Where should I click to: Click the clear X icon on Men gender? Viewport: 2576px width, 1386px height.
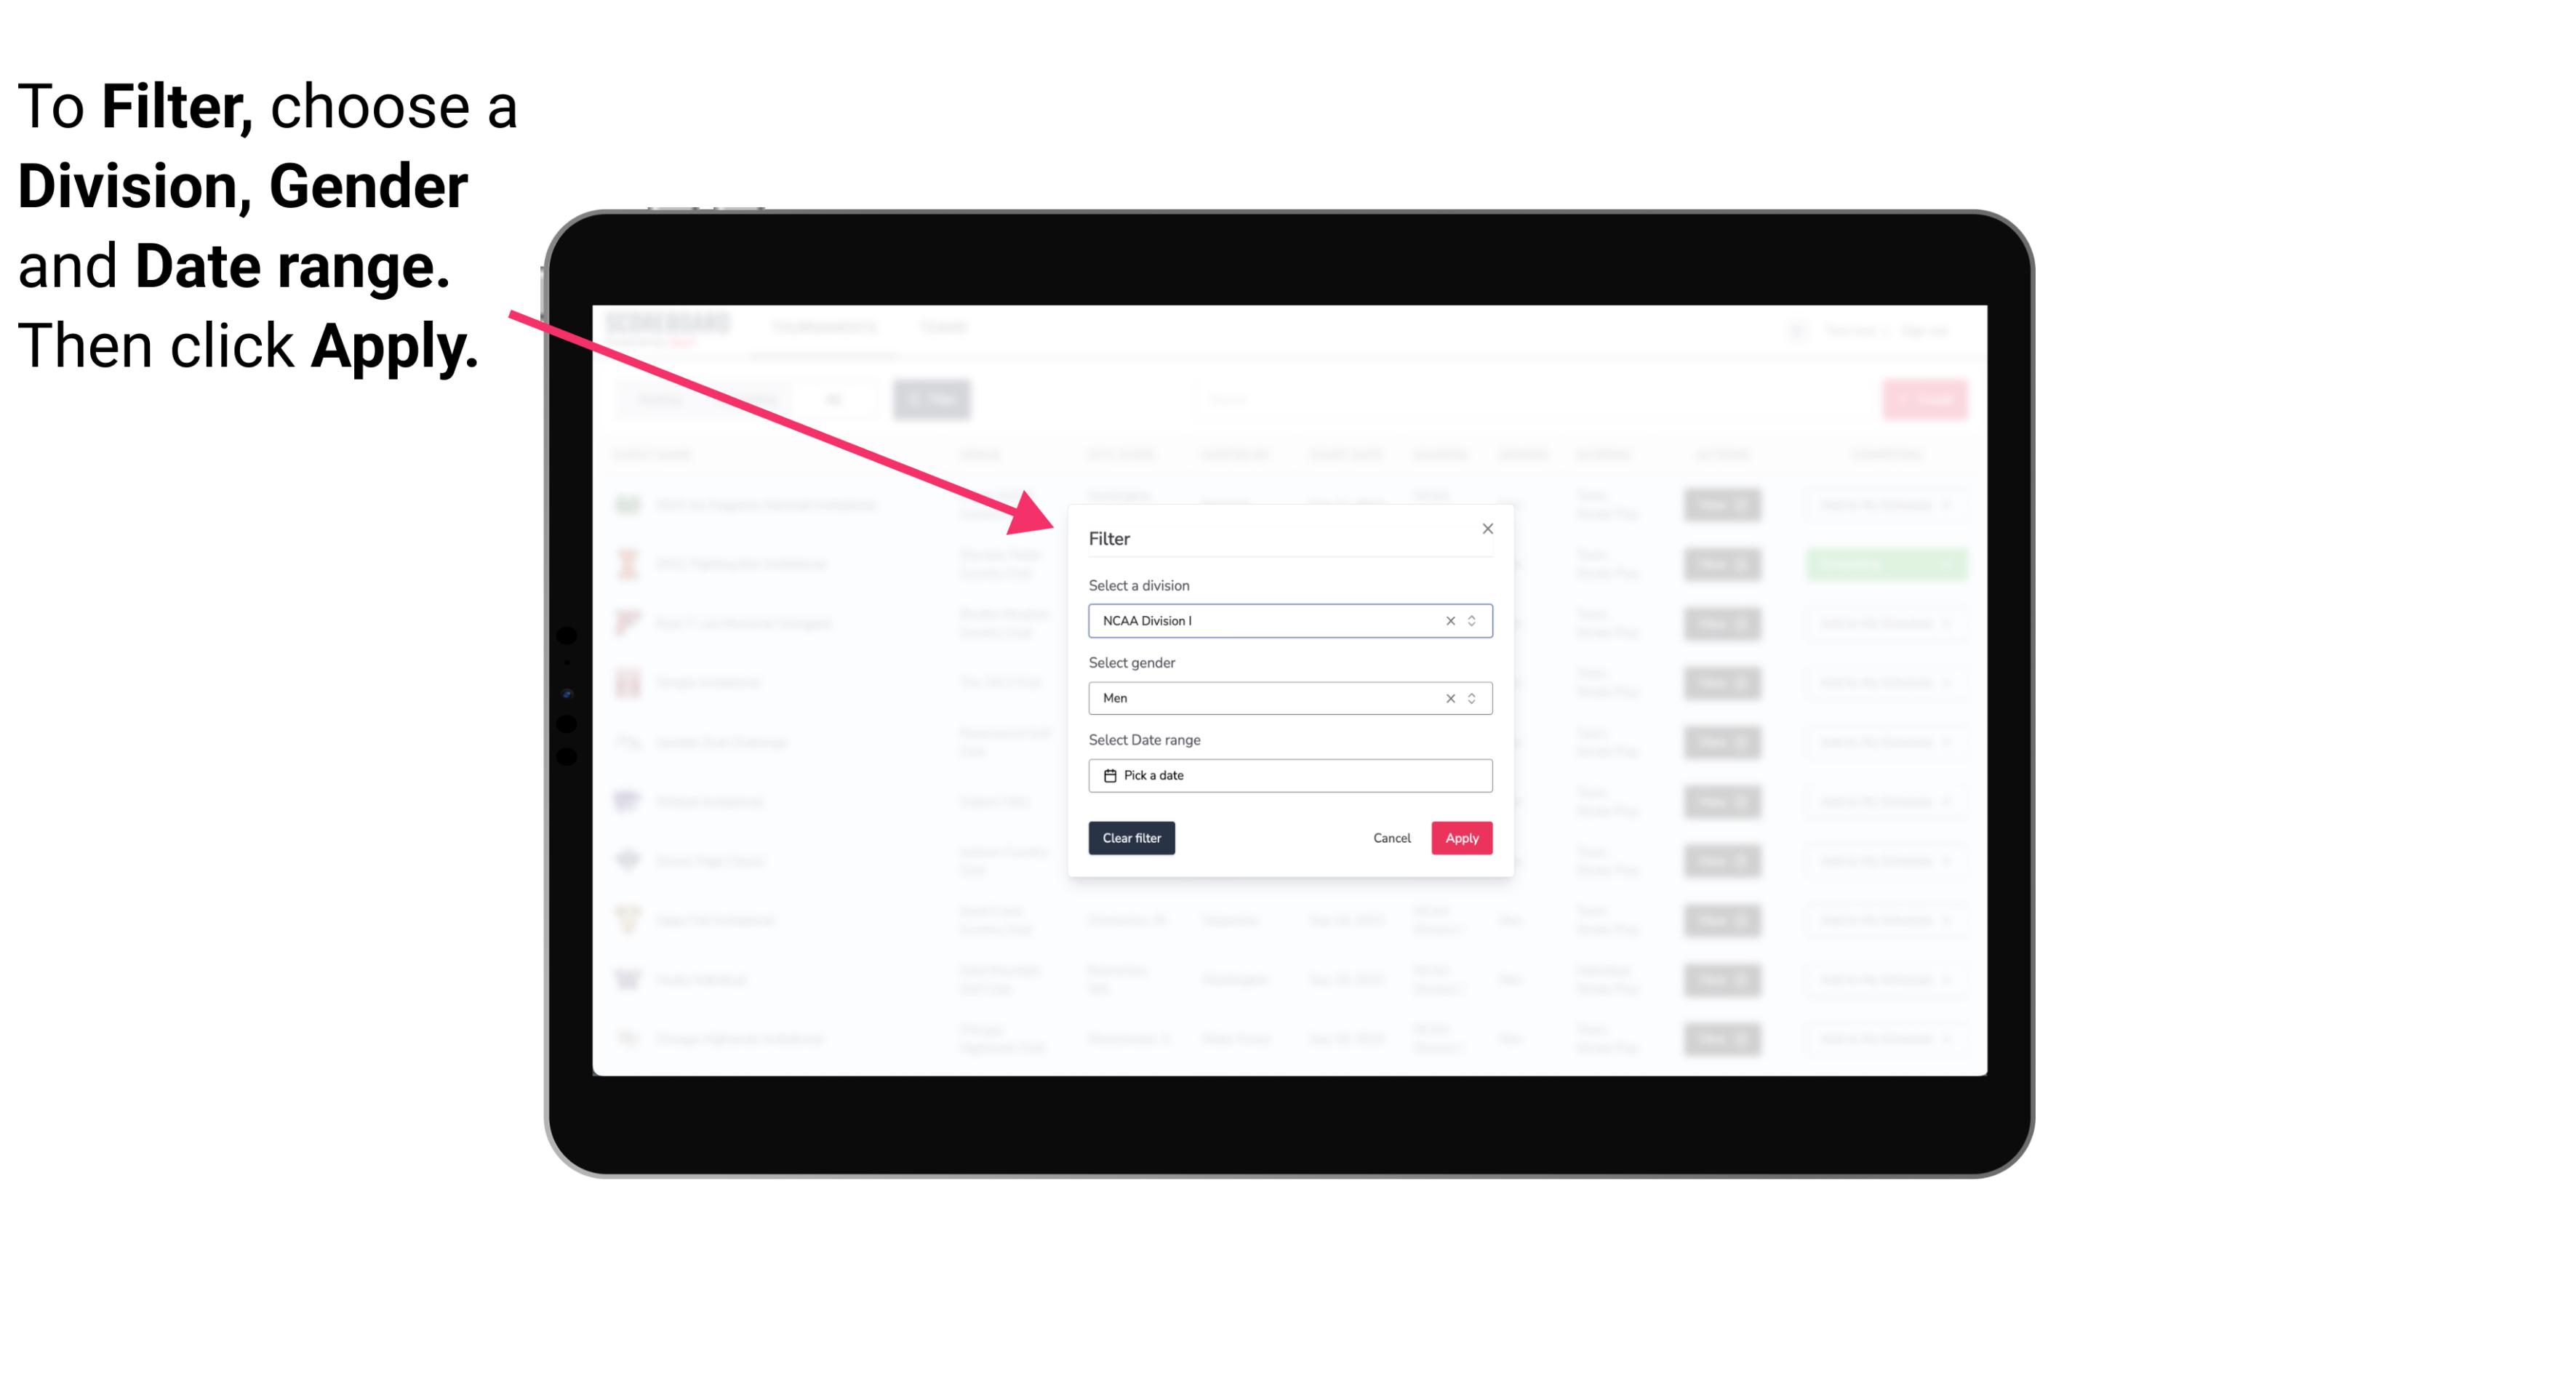tap(1447, 698)
